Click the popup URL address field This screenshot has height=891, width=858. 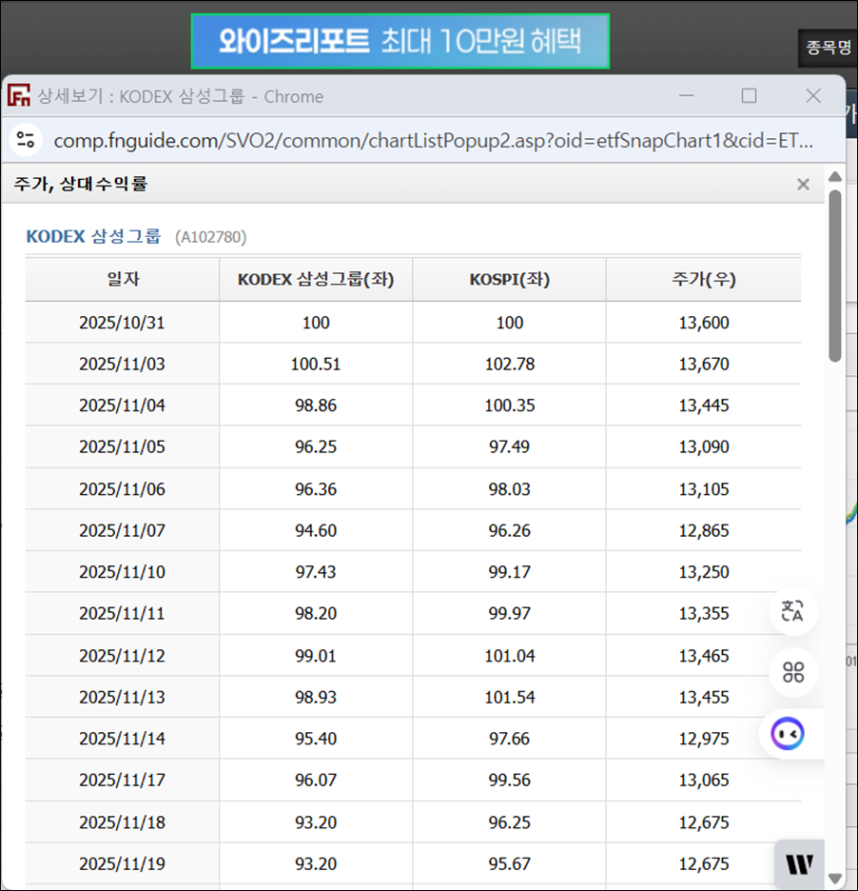(433, 140)
